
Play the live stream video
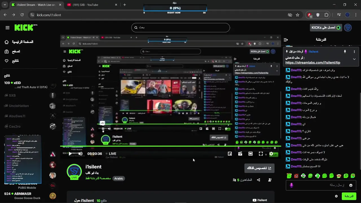pyautogui.click(x=70, y=154)
